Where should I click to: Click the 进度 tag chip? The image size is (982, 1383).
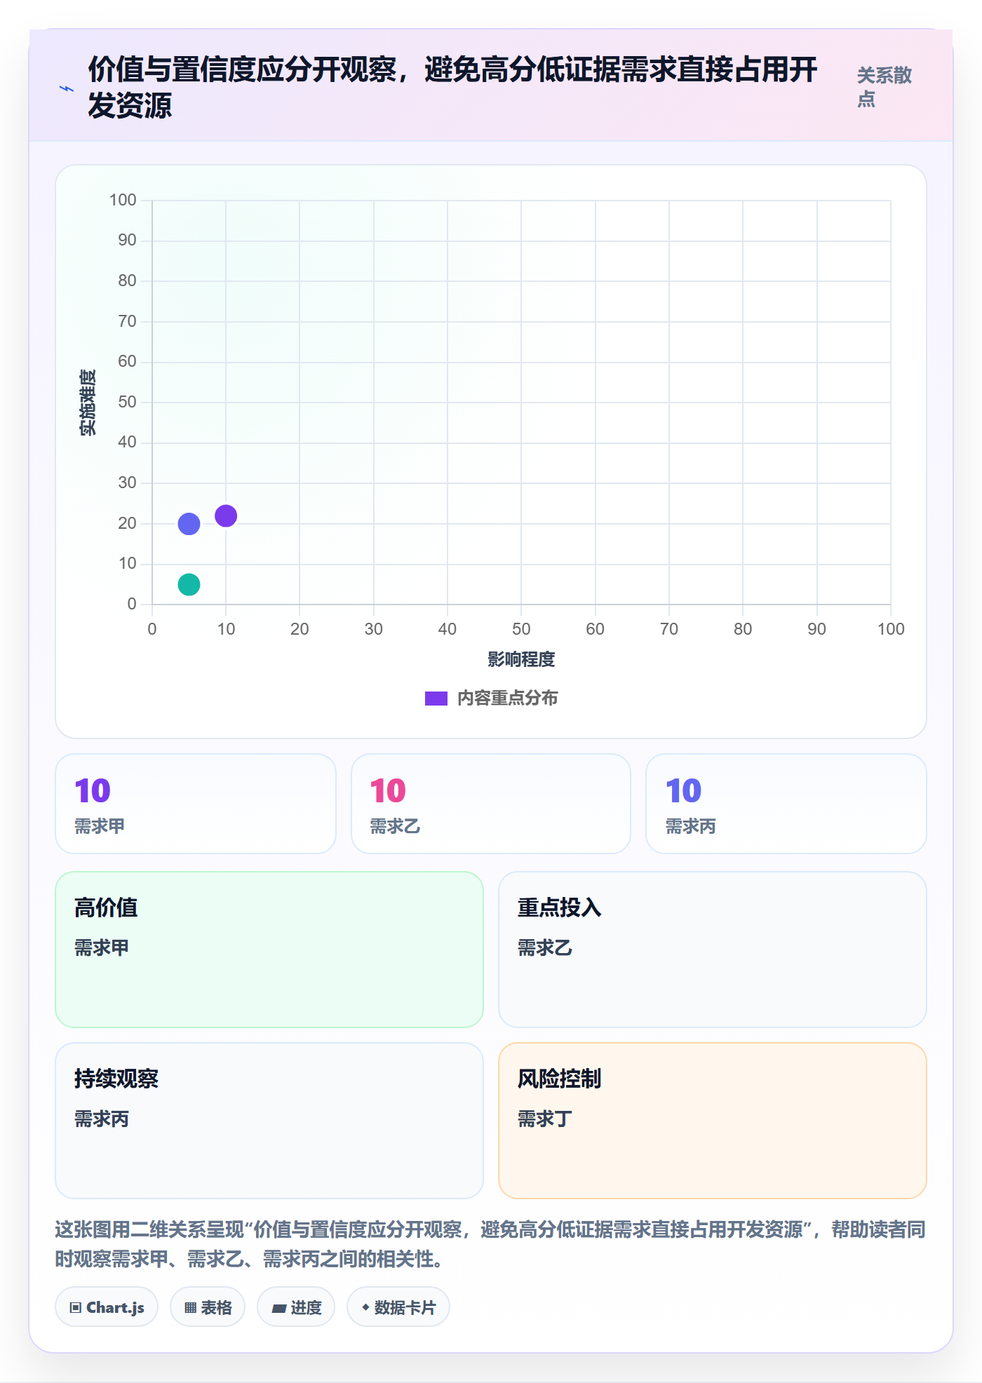tap(296, 1307)
